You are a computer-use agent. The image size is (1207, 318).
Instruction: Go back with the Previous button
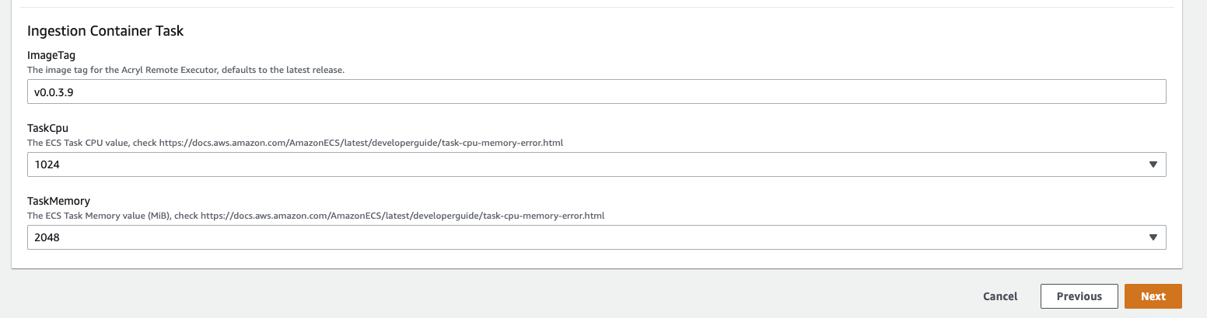click(x=1079, y=296)
